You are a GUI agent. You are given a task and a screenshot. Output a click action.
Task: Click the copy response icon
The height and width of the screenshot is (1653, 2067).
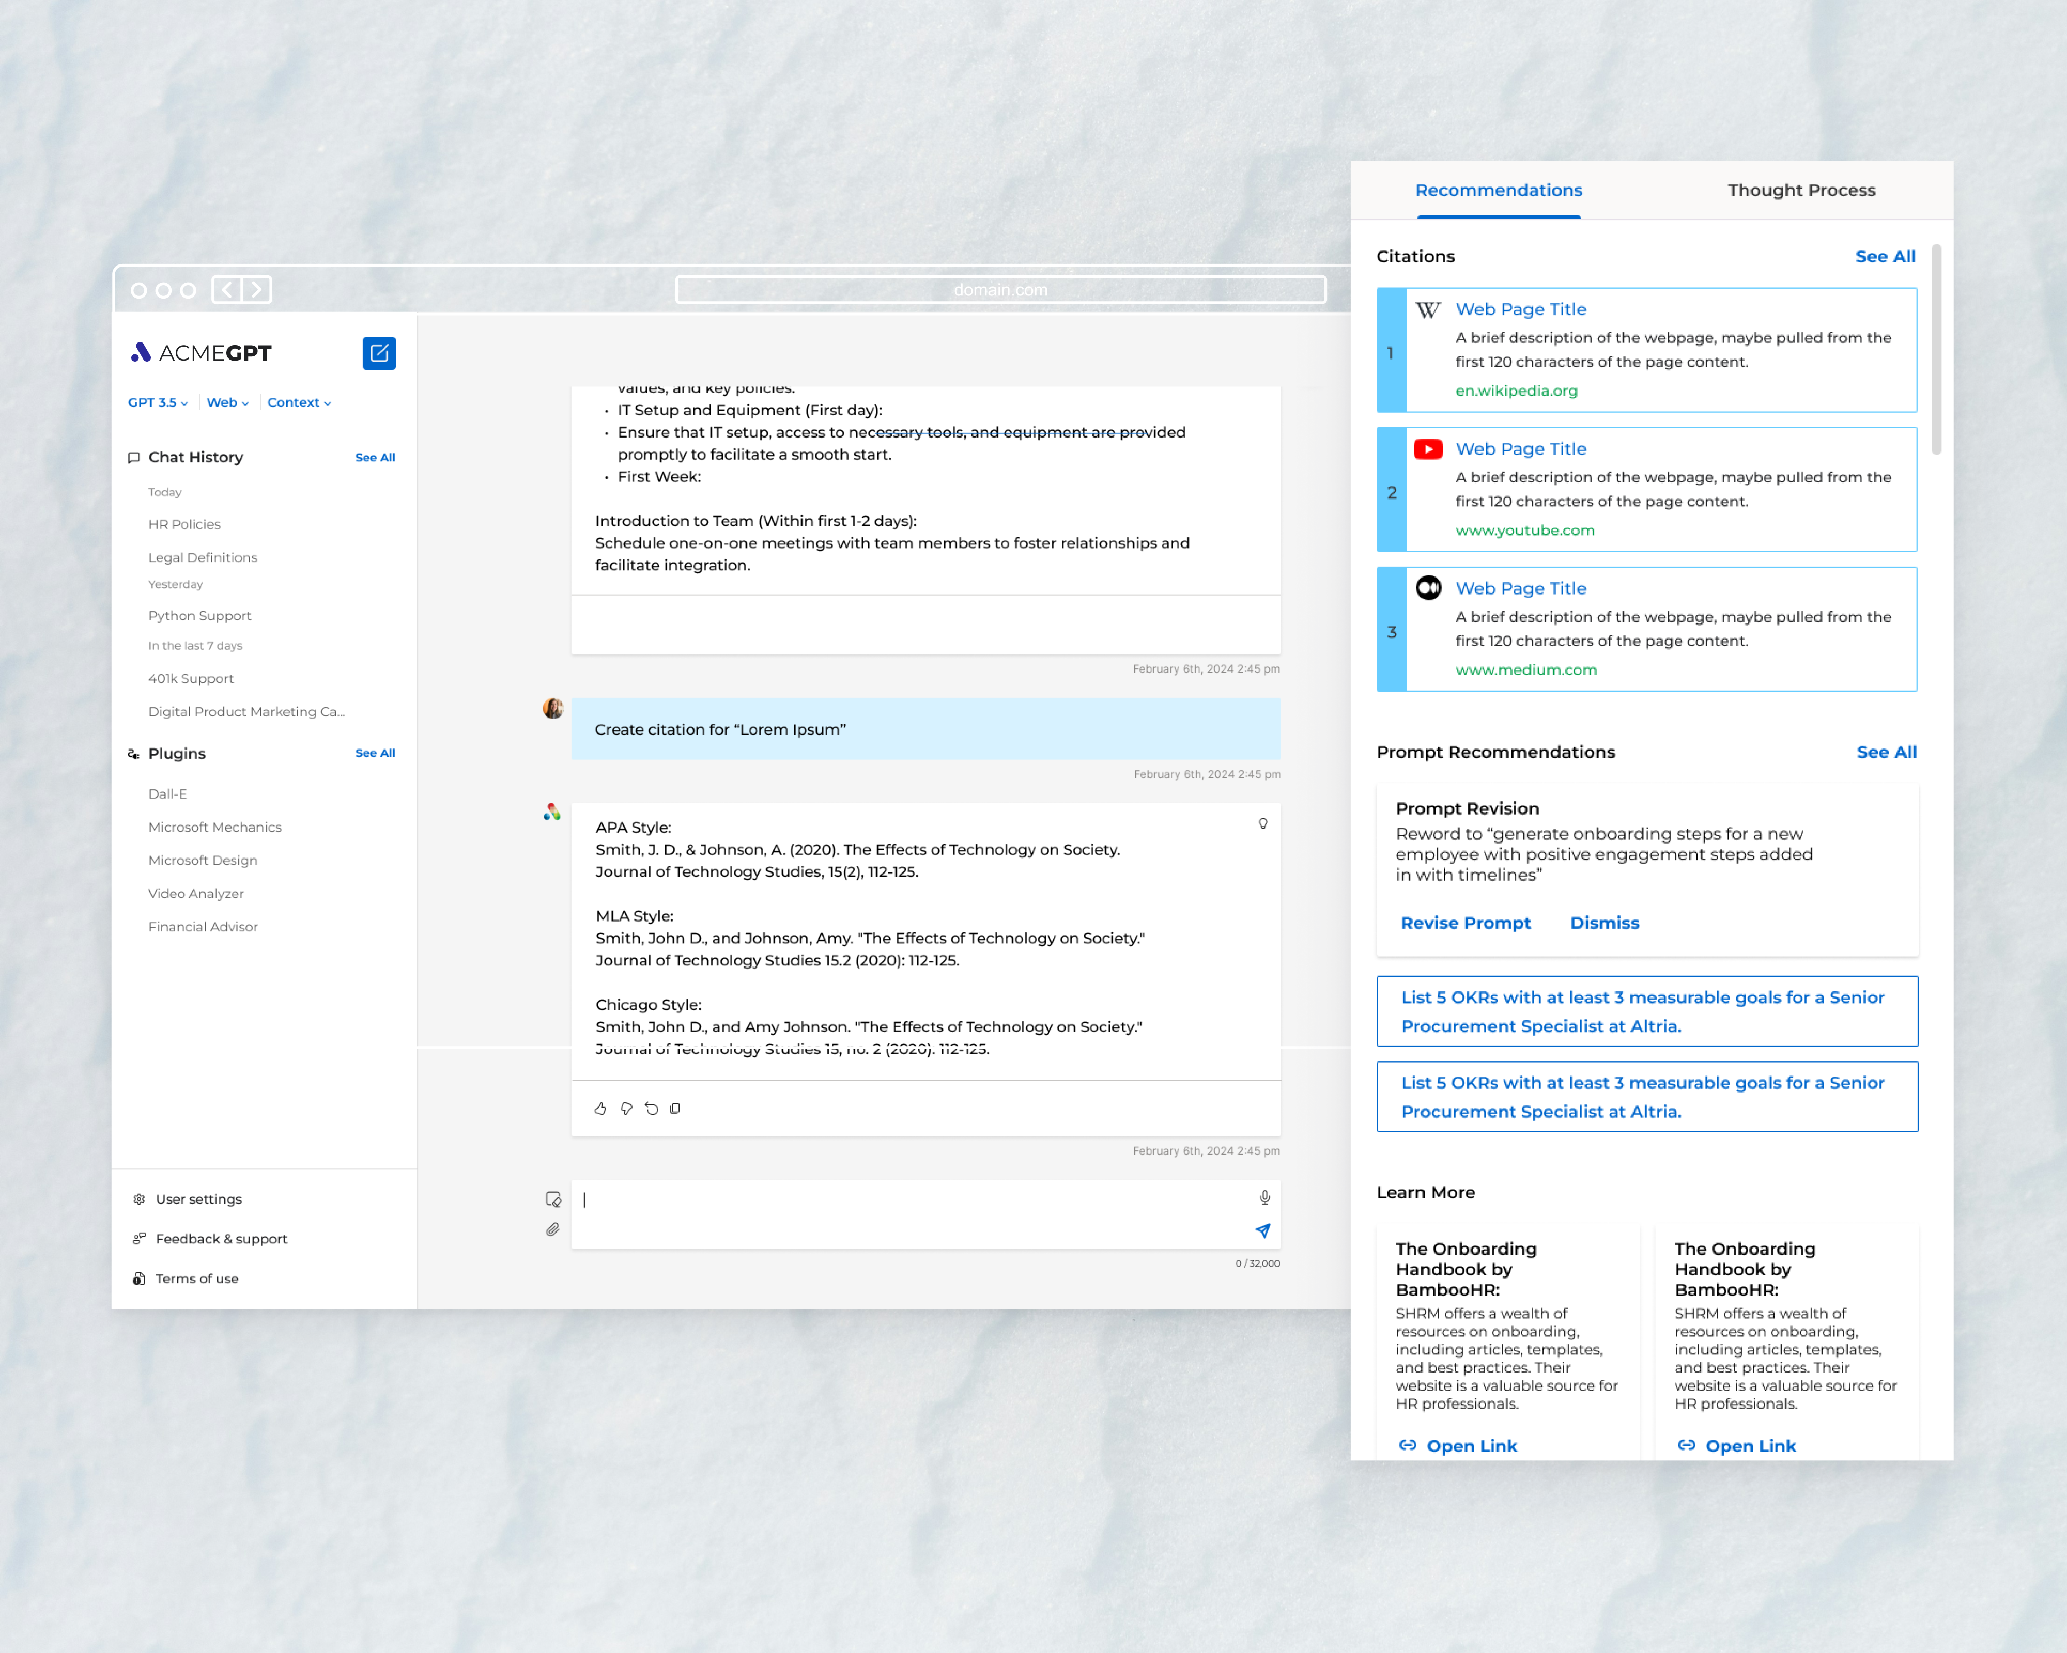(x=675, y=1109)
